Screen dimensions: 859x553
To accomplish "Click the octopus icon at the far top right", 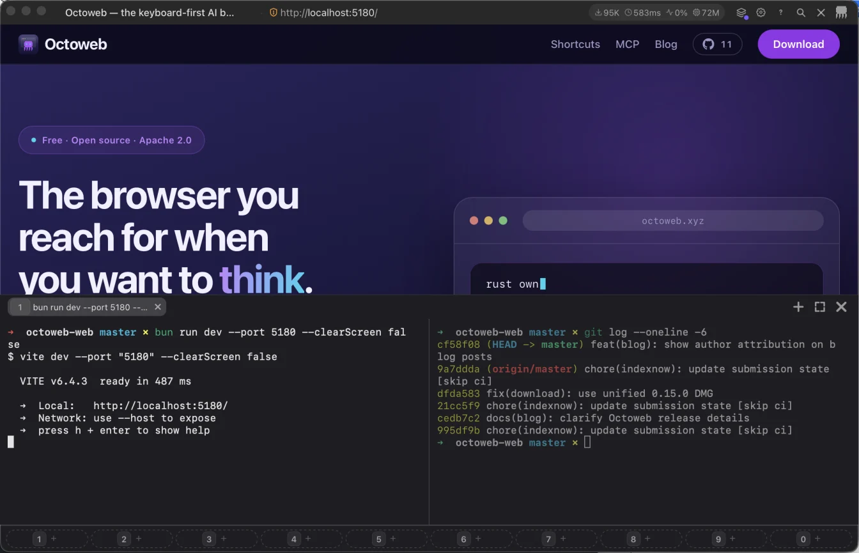I will pyautogui.click(x=841, y=12).
